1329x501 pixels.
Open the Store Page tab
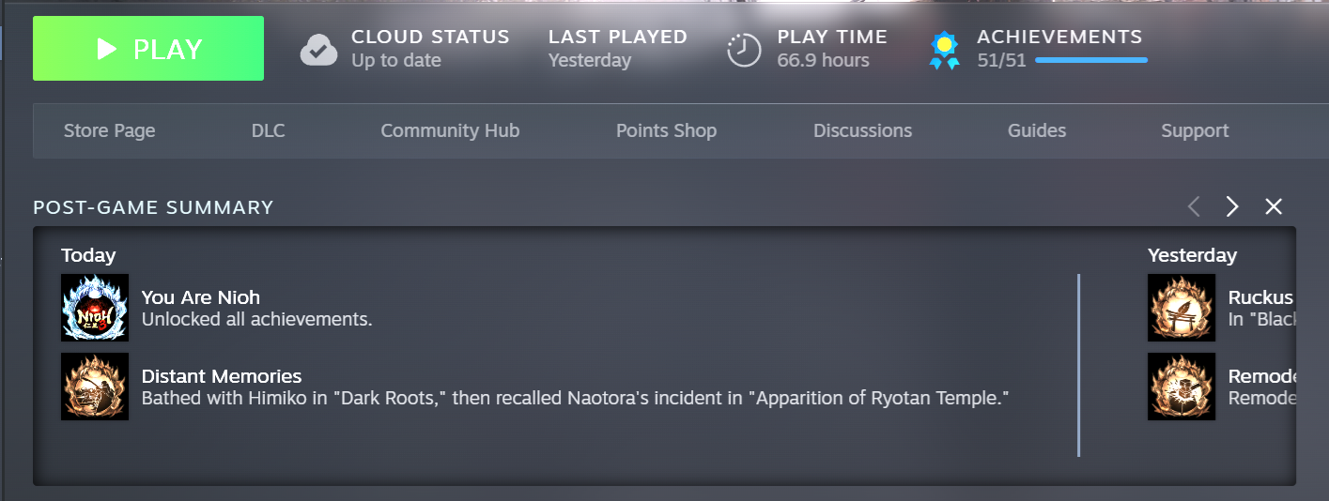[x=109, y=130]
